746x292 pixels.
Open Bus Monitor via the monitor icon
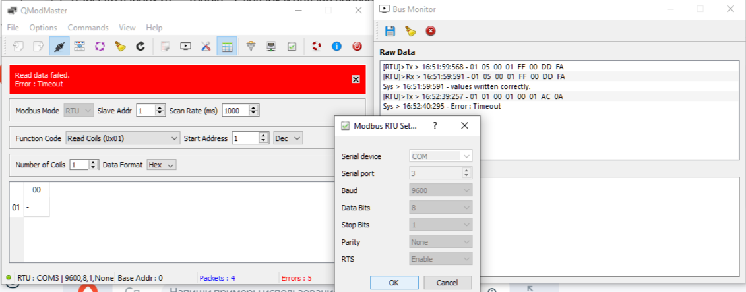tap(186, 47)
